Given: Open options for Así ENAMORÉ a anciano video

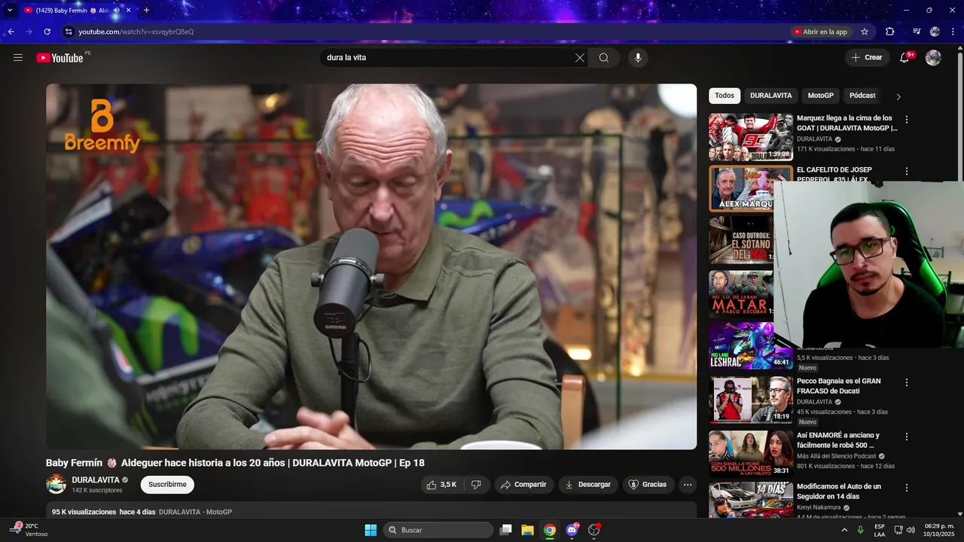Looking at the screenshot, I should coord(907,437).
